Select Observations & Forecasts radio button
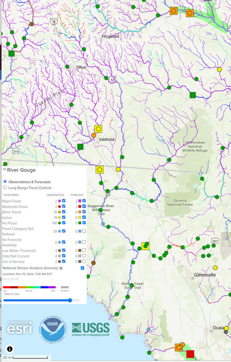 (5, 181)
